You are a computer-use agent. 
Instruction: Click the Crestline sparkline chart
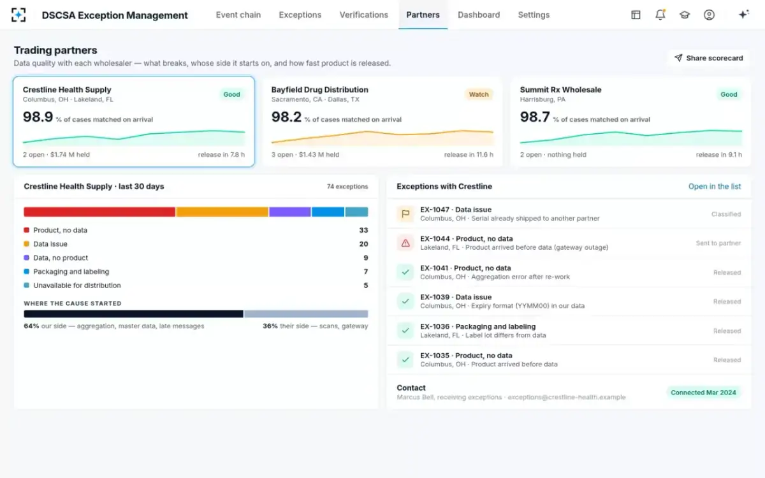tap(134, 138)
